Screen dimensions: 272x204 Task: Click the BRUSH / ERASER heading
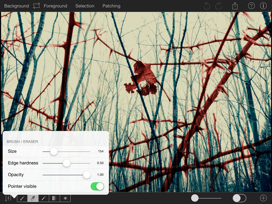click(22, 141)
